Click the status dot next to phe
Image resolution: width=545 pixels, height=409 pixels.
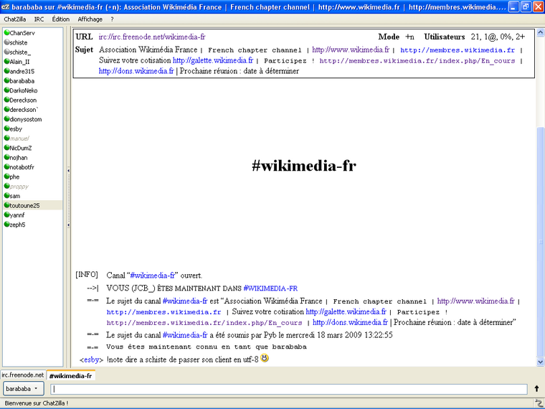click(x=6, y=177)
